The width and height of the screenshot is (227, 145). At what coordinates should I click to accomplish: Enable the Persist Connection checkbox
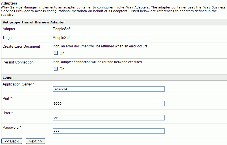56,69
